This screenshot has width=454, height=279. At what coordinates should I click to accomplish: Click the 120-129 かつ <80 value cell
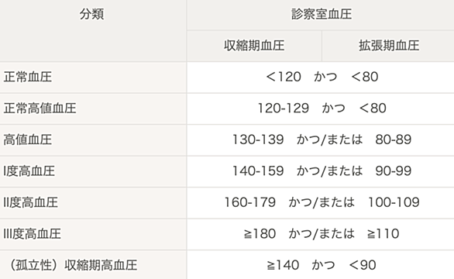(x=321, y=108)
